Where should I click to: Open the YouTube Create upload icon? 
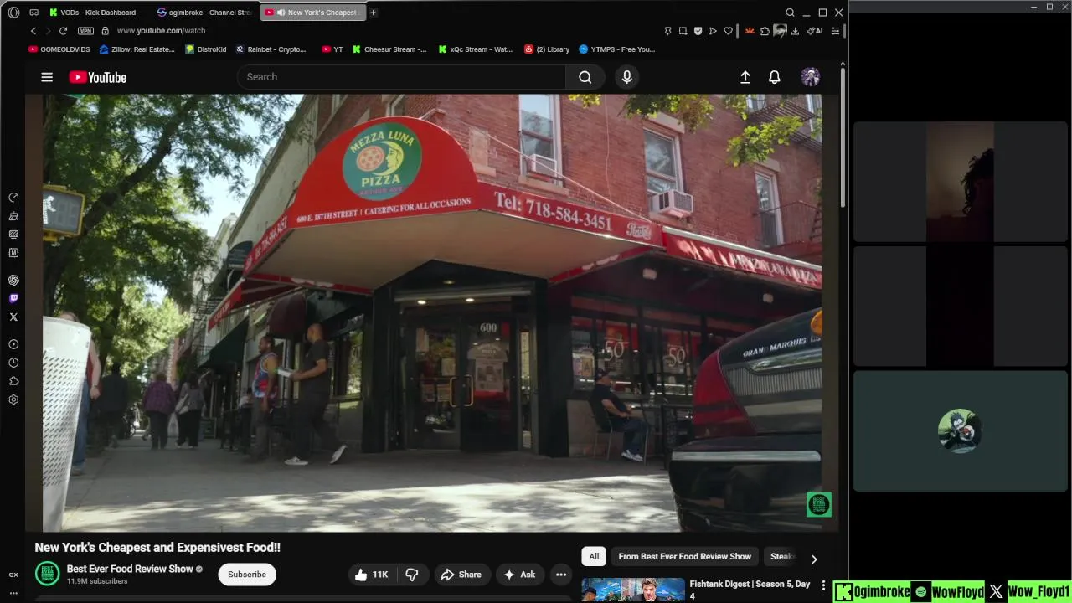(x=745, y=77)
